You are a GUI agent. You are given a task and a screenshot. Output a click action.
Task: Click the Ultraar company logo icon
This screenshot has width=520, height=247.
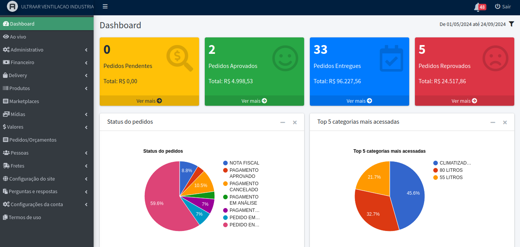[12, 6]
